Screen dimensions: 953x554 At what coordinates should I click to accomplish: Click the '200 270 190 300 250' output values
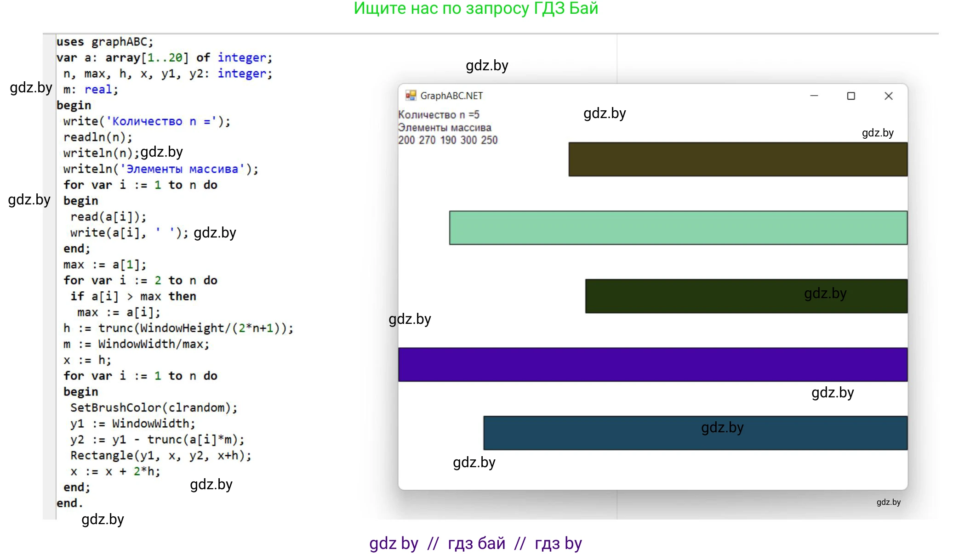[448, 140]
